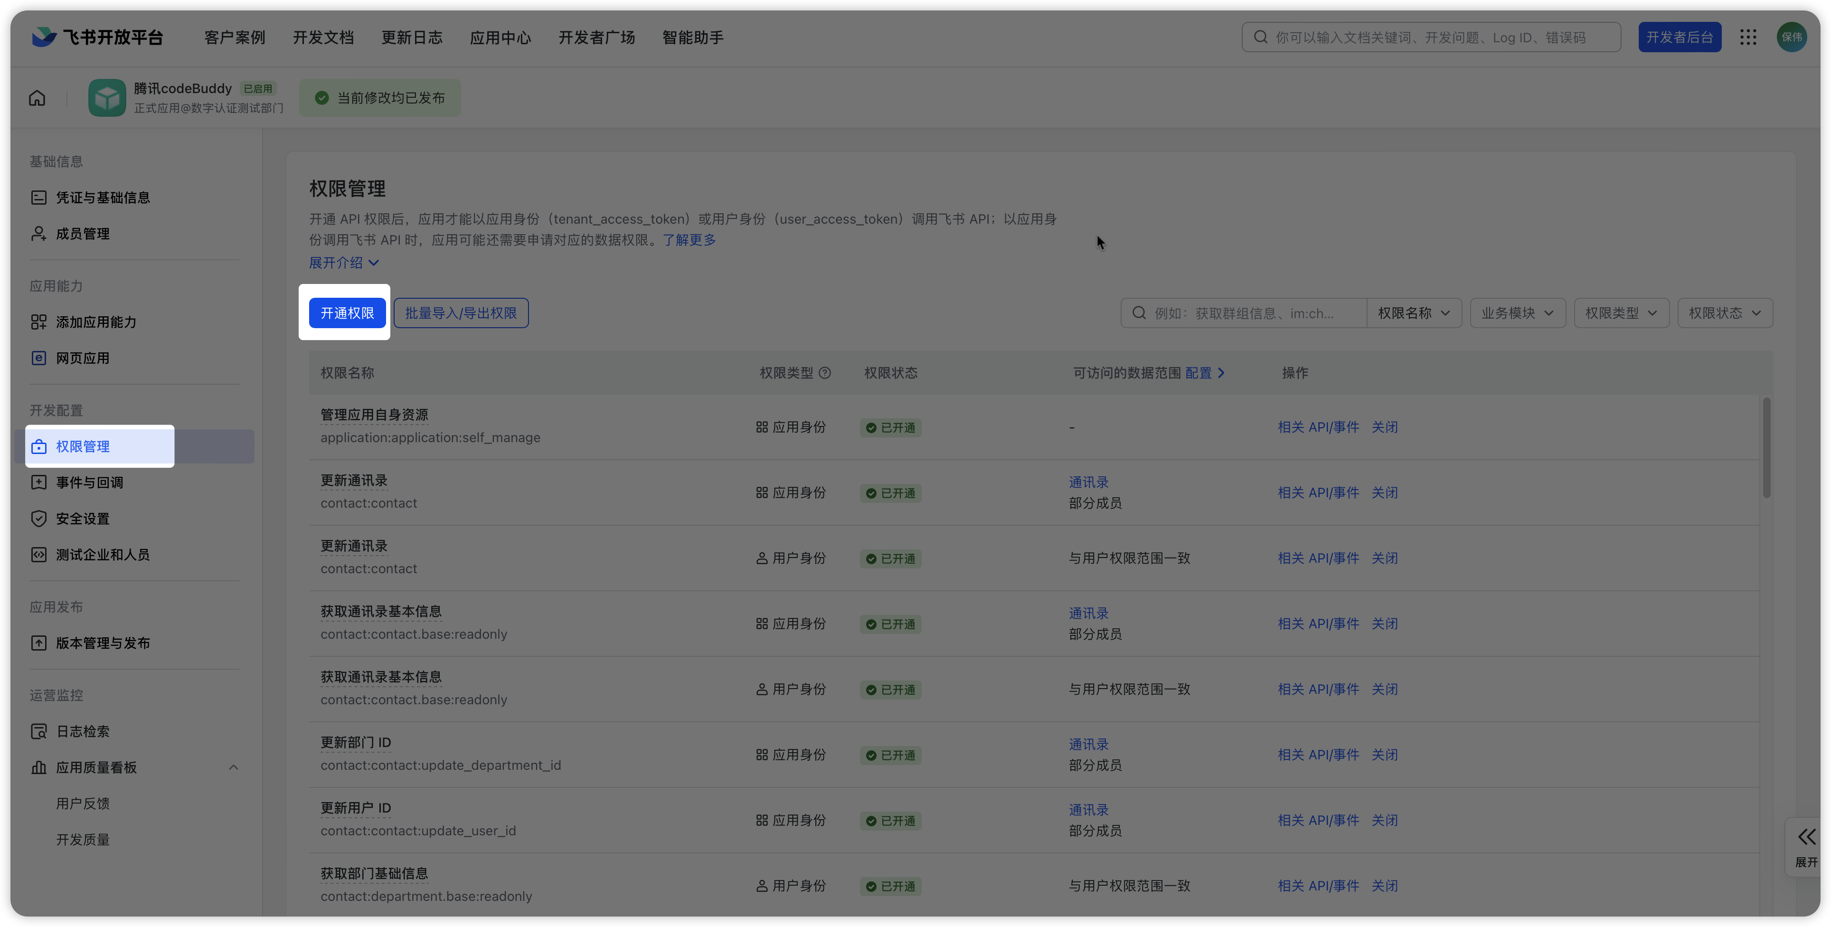1831x927 pixels.
Task: Expand the 展开介绍 description section
Action: point(344,263)
